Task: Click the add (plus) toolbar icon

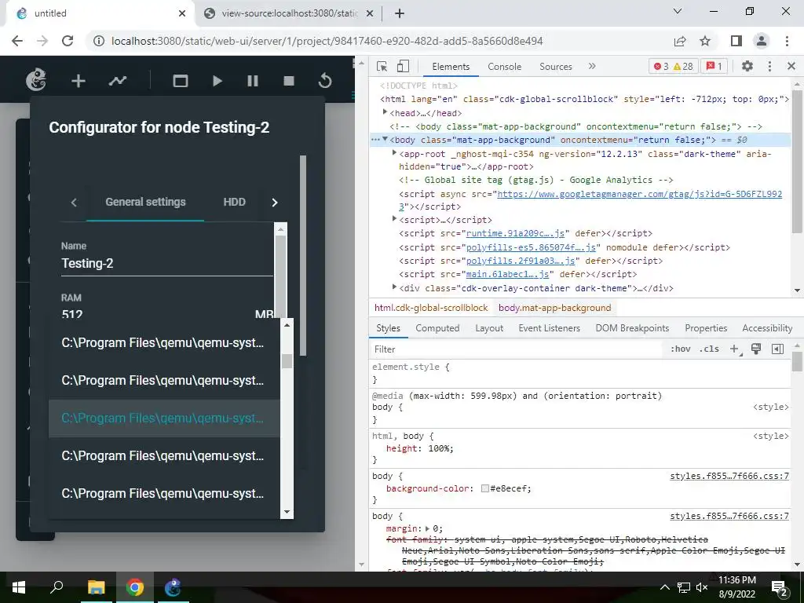Action: pyautogui.click(x=78, y=81)
